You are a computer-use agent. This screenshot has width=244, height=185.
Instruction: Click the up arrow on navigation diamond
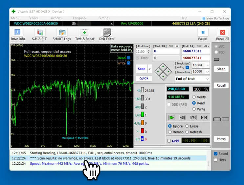point(163,66)
